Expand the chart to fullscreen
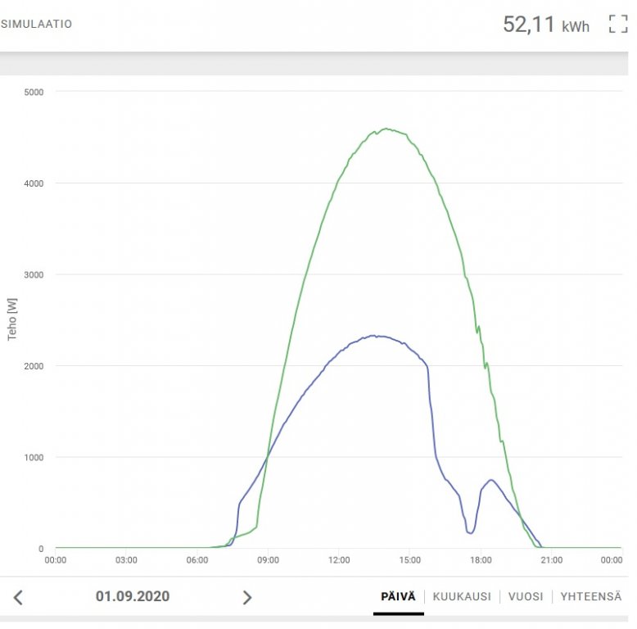637x629 pixels. pyautogui.click(x=617, y=25)
